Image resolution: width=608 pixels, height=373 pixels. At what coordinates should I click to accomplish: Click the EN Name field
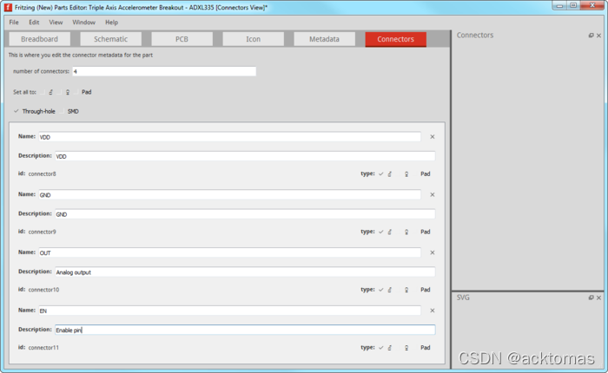tap(229, 311)
